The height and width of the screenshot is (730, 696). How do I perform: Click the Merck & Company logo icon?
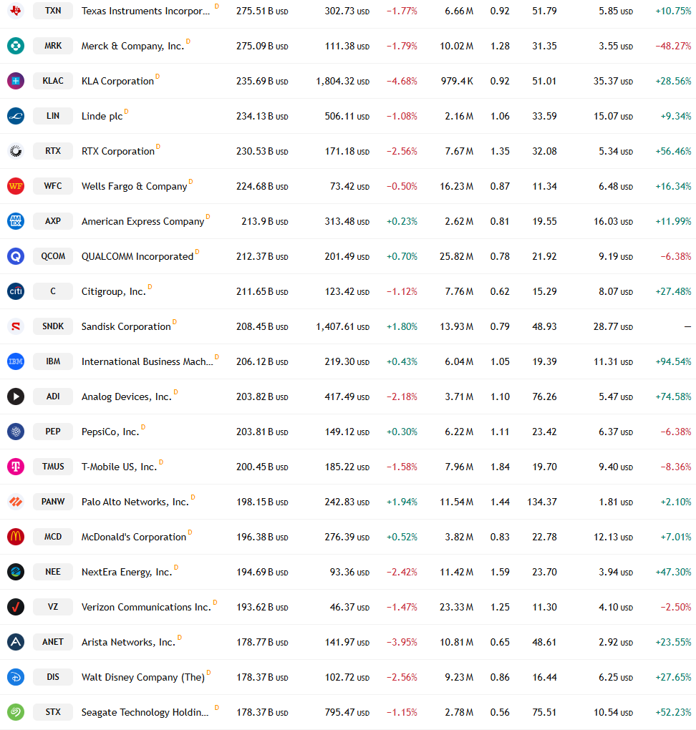[15, 46]
